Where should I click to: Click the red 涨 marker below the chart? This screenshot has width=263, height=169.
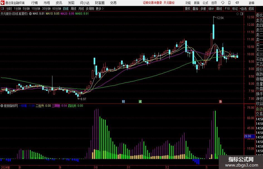coord(220,101)
